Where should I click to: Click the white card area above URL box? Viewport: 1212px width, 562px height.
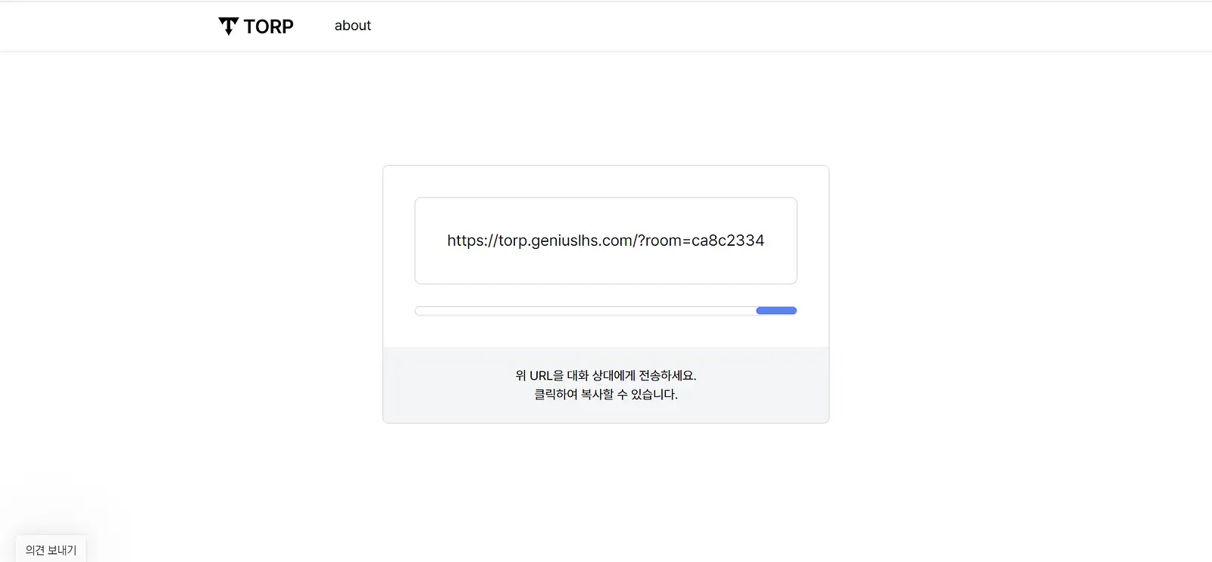tap(606, 182)
